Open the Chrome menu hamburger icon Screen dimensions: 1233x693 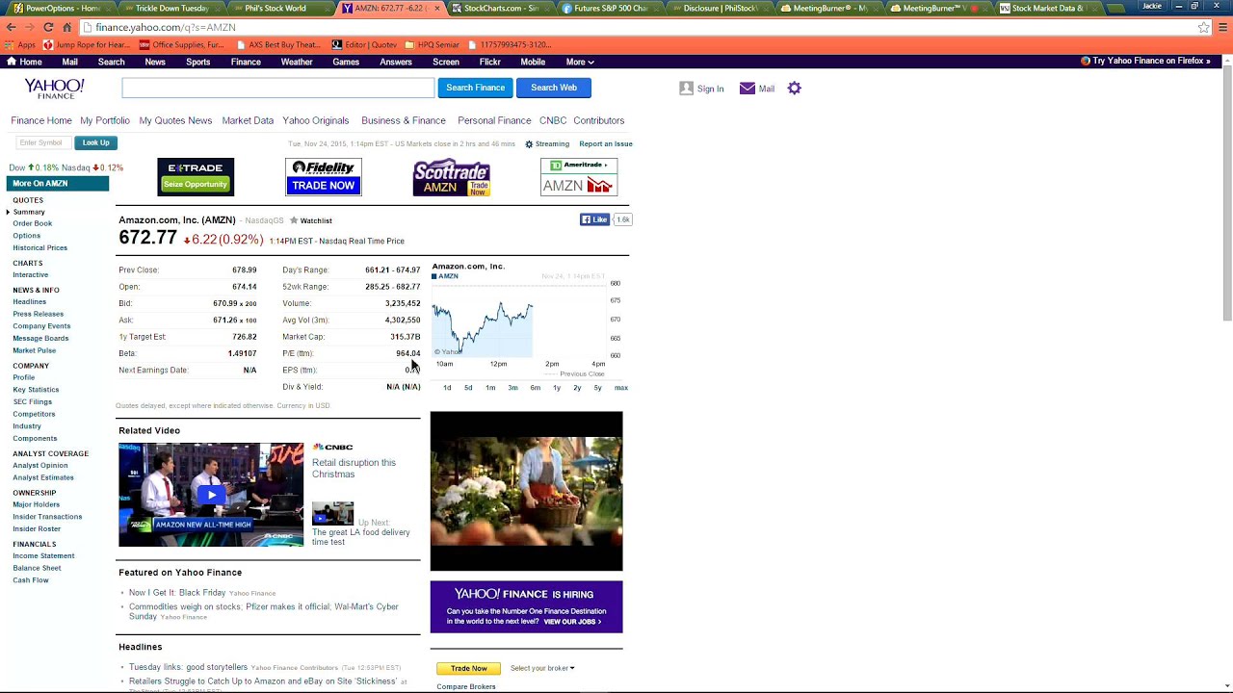tap(1223, 27)
